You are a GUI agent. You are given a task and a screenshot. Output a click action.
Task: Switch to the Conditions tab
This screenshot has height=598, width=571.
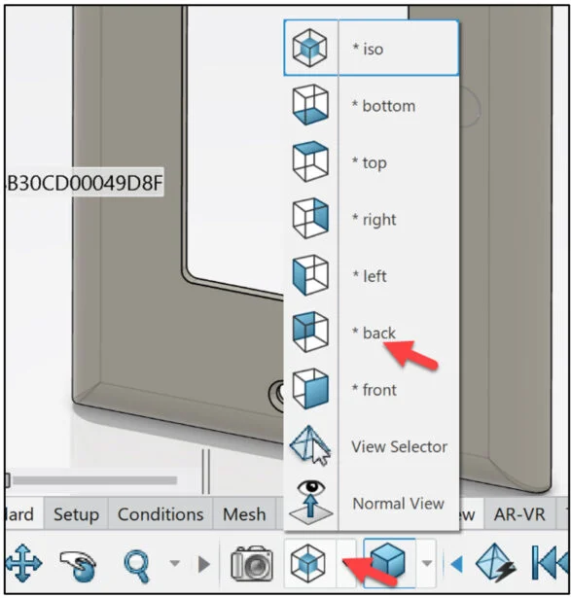[x=161, y=514]
